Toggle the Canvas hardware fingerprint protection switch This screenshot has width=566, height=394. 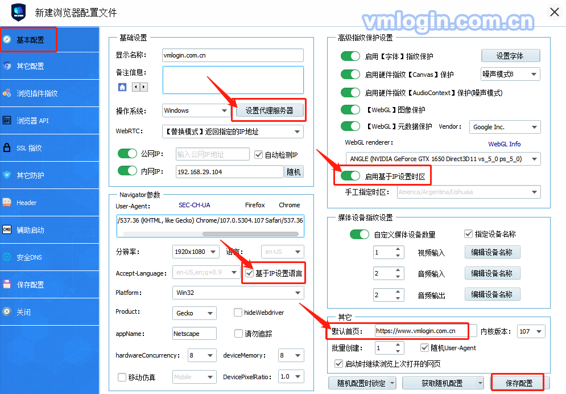pos(350,74)
